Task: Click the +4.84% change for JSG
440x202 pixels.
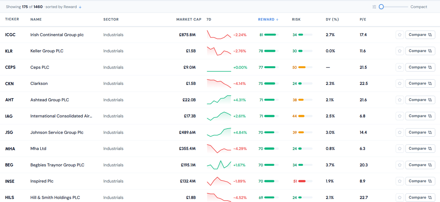Action: click(x=239, y=132)
